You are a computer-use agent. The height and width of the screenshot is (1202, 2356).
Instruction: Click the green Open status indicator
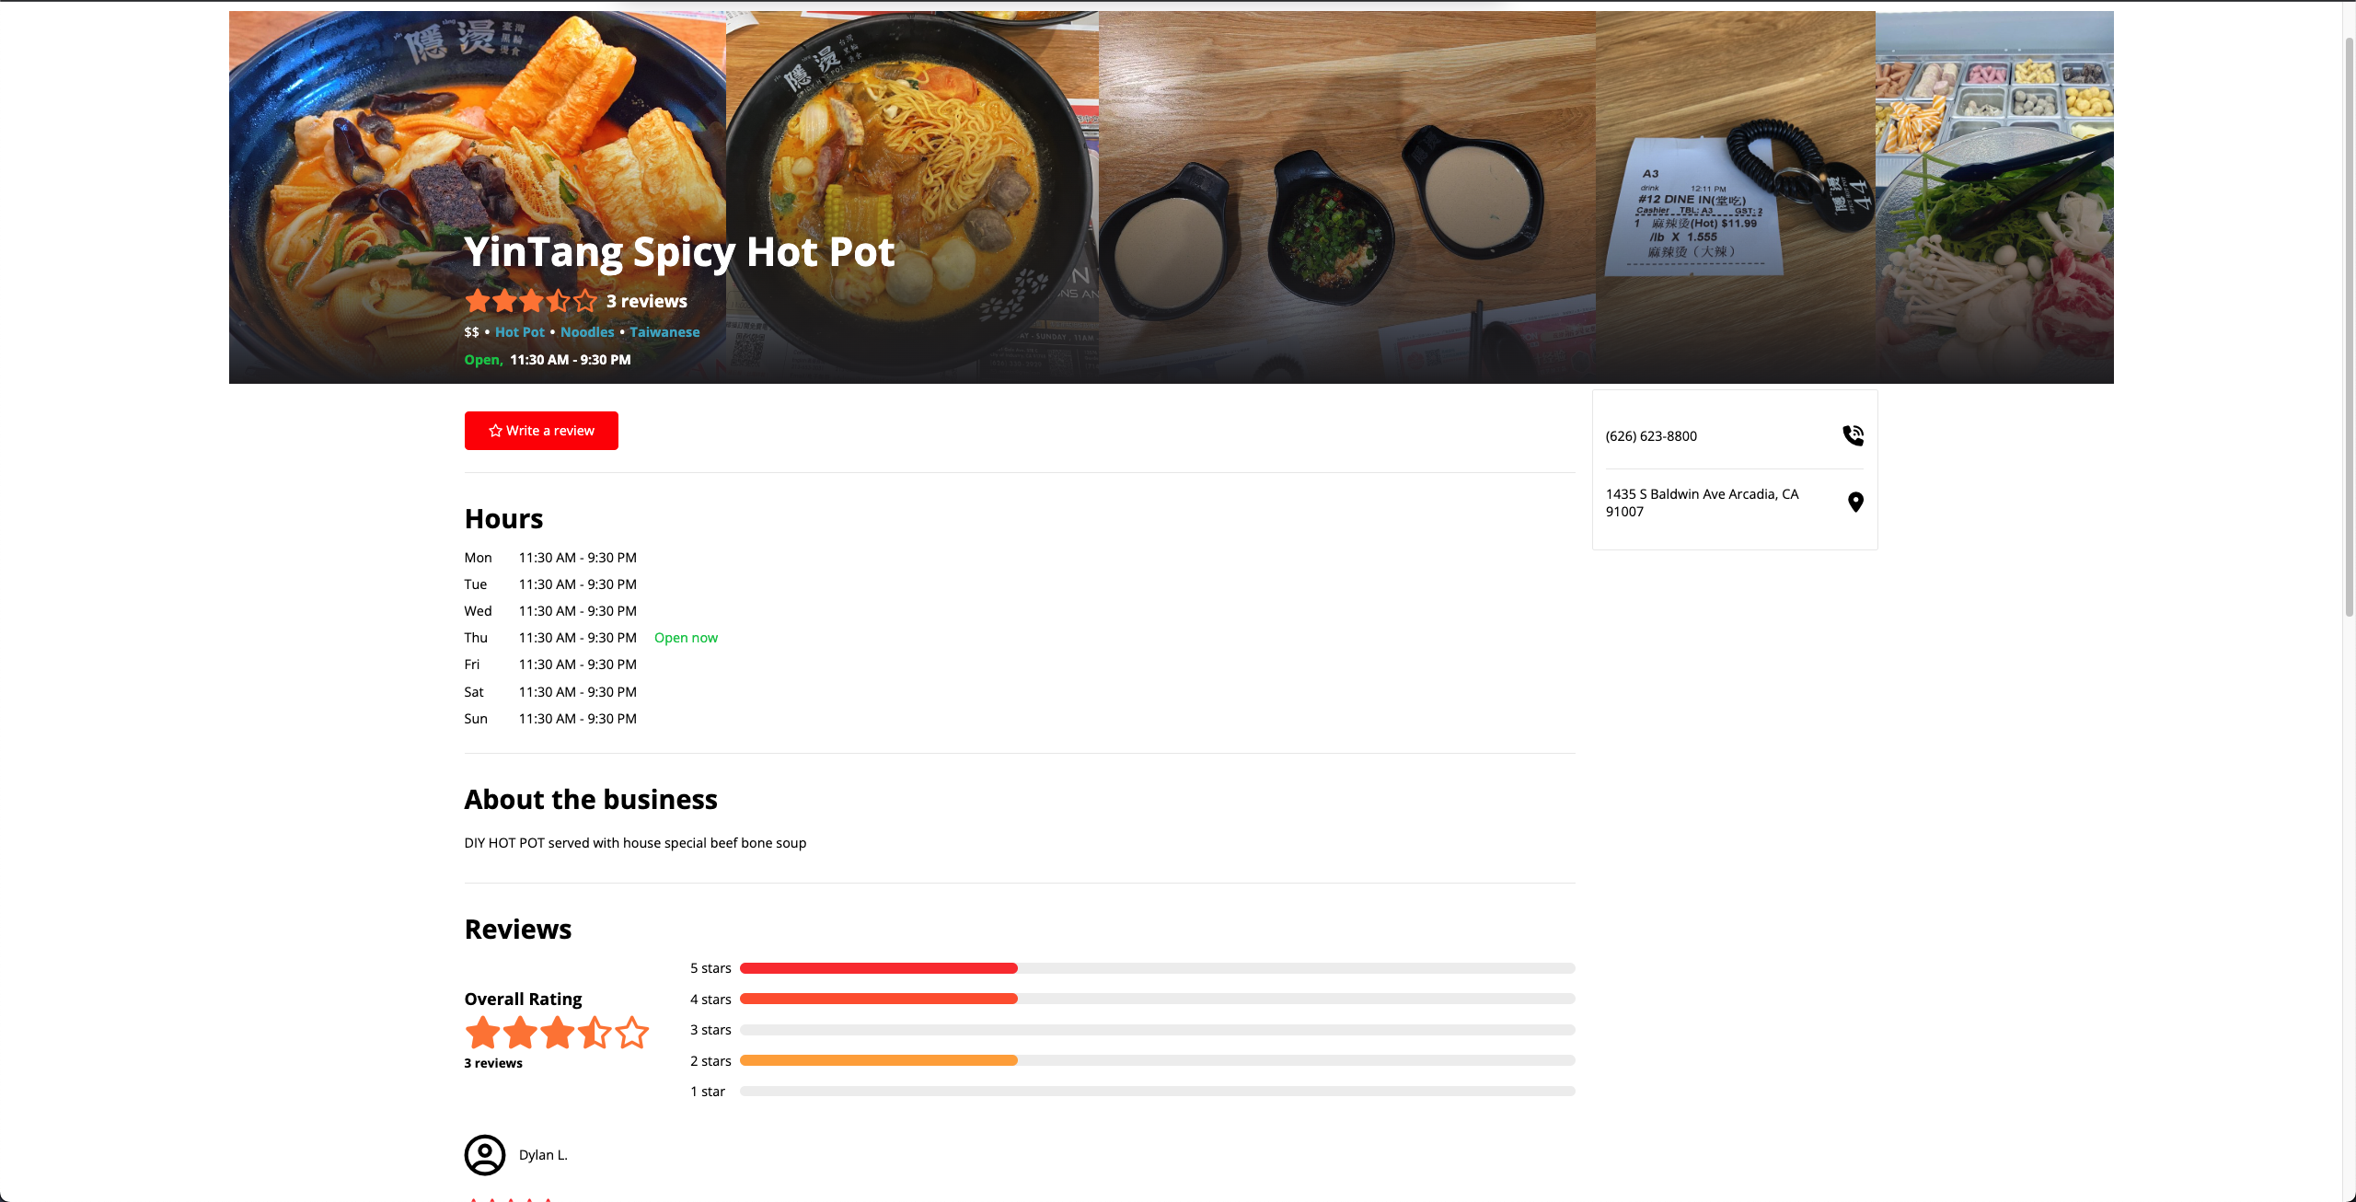point(482,359)
